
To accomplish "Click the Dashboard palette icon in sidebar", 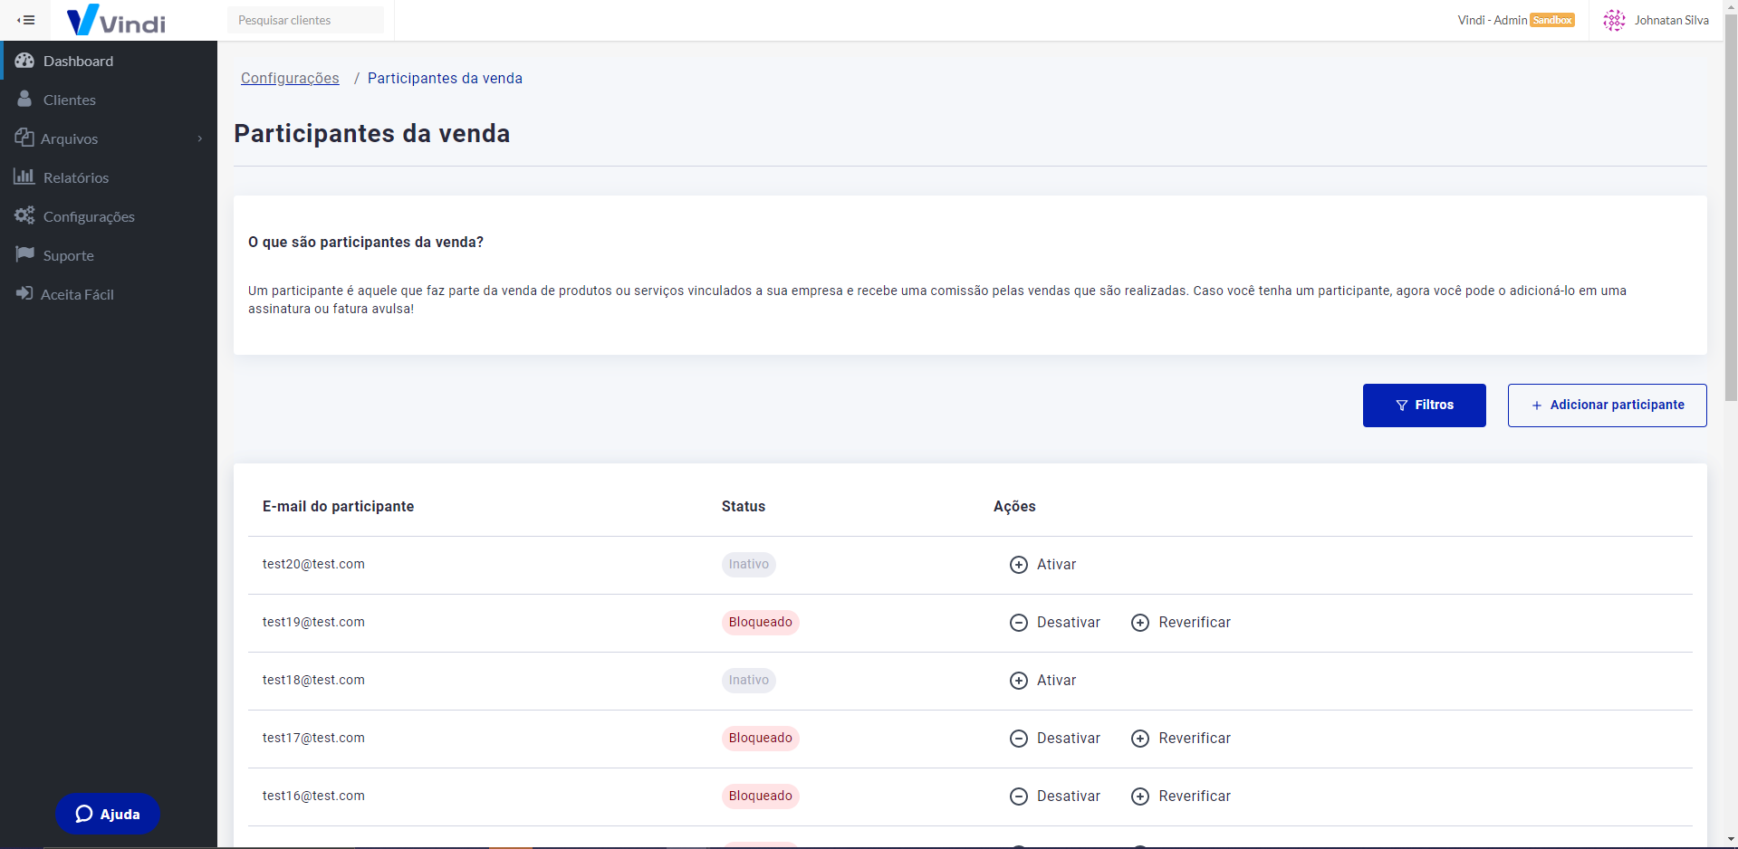I will point(24,61).
